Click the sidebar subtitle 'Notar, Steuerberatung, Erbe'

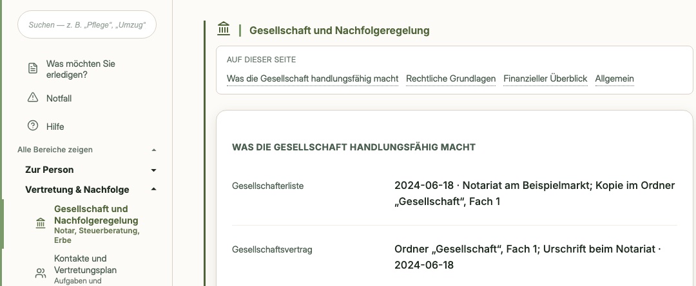97,235
